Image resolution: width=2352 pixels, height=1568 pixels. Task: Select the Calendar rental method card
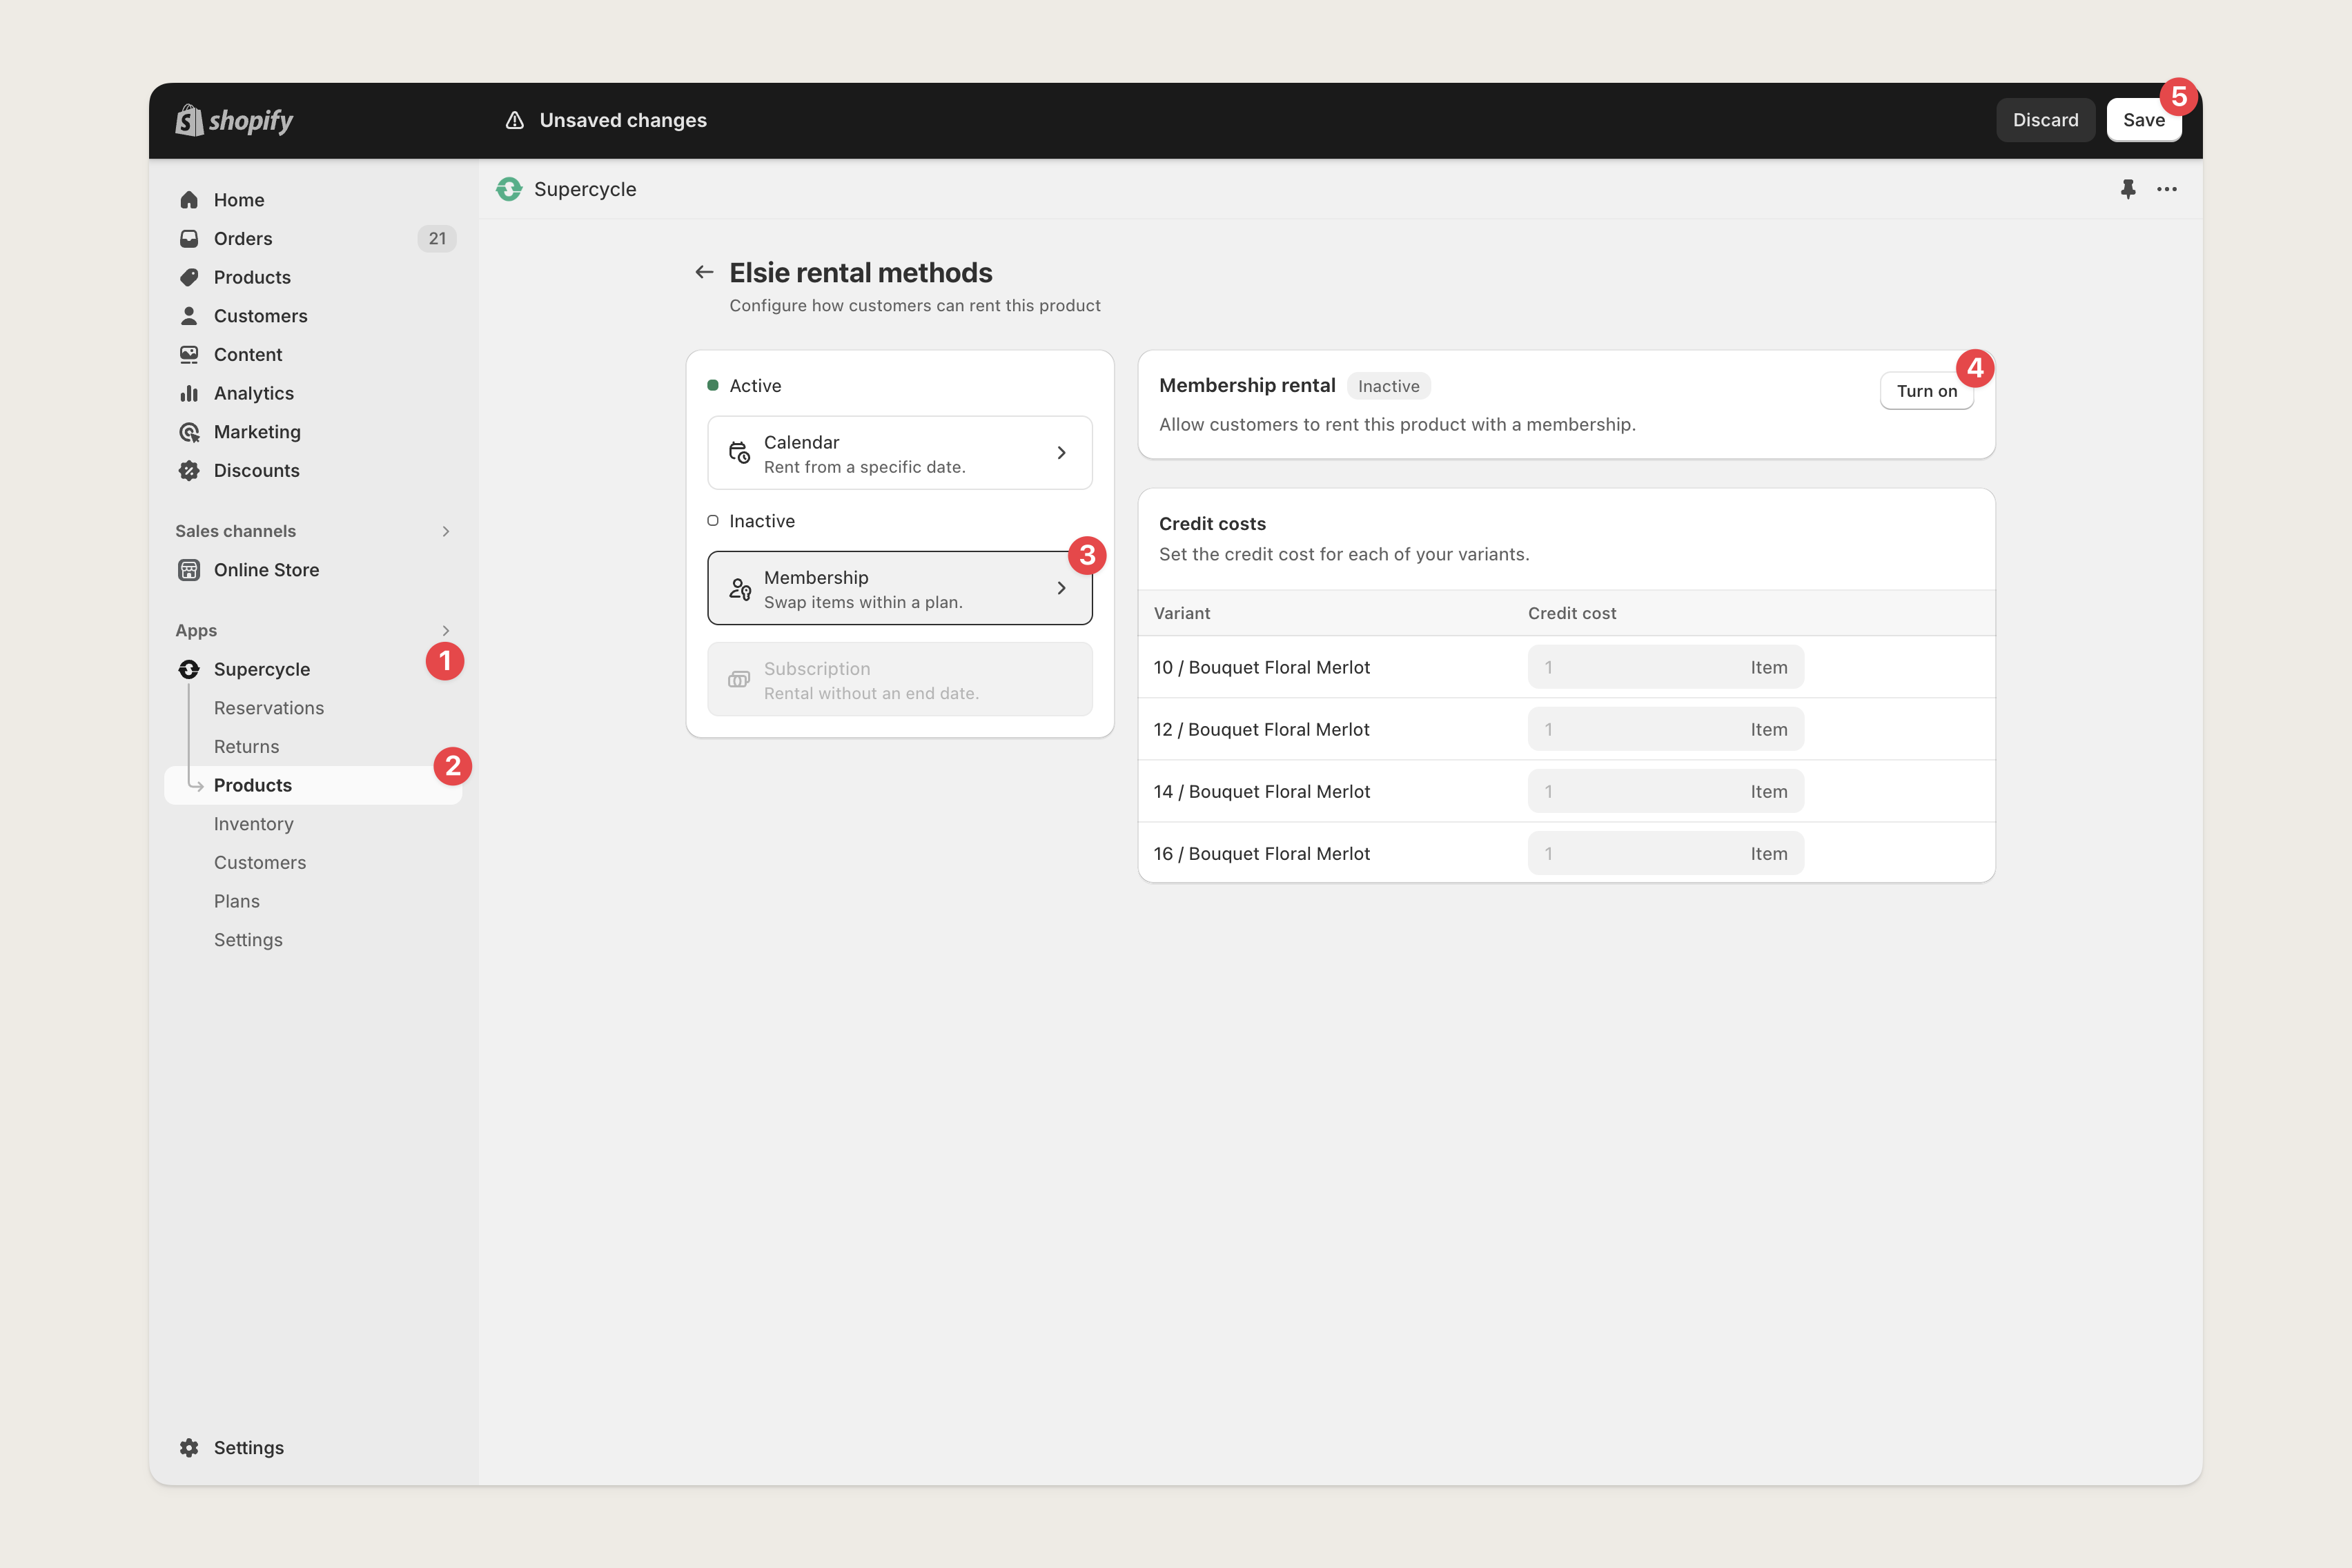pos(899,453)
